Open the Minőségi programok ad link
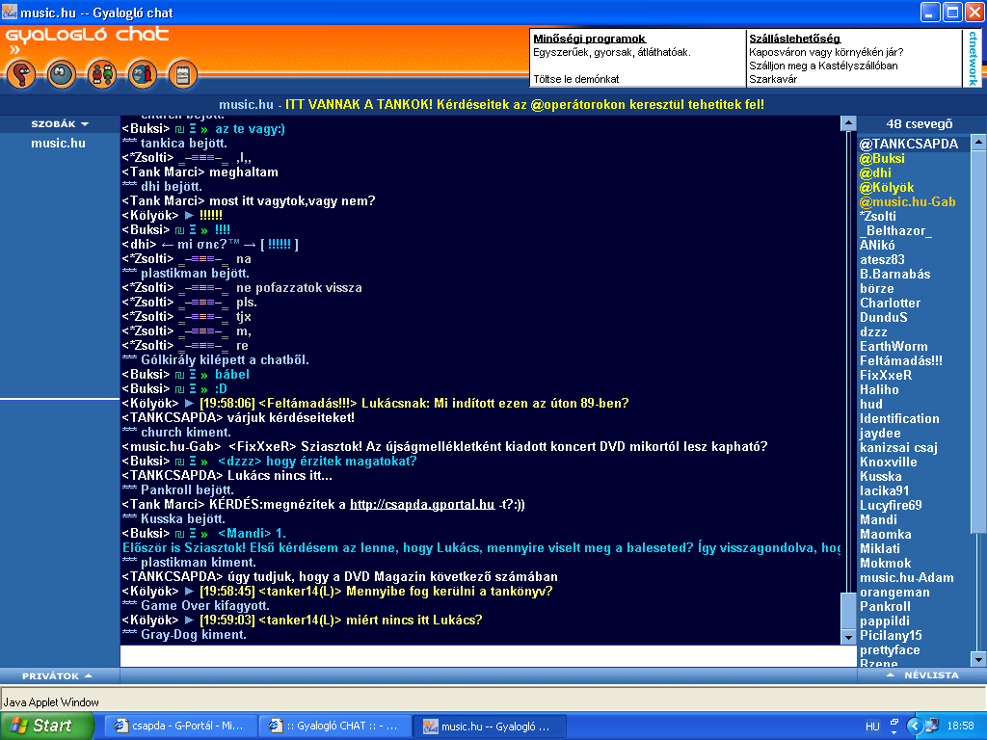This screenshot has height=740, width=987. 589,39
